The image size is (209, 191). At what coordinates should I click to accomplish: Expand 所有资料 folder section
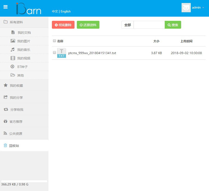click(x=24, y=22)
